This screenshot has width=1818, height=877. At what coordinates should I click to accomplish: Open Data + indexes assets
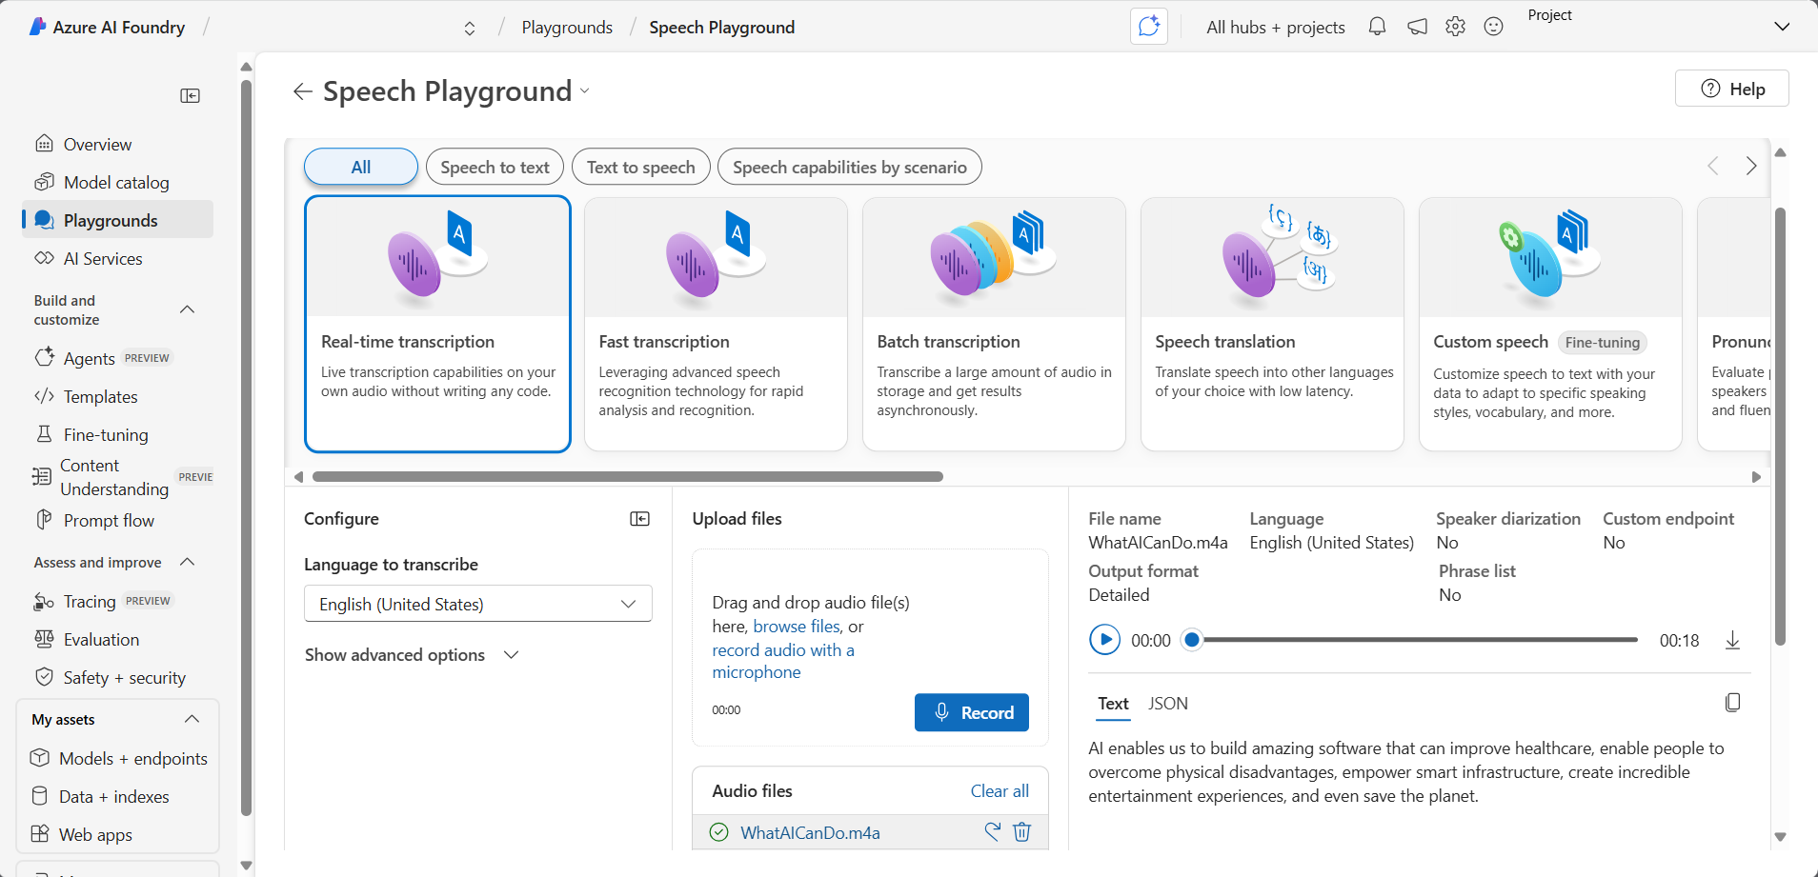point(118,796)
